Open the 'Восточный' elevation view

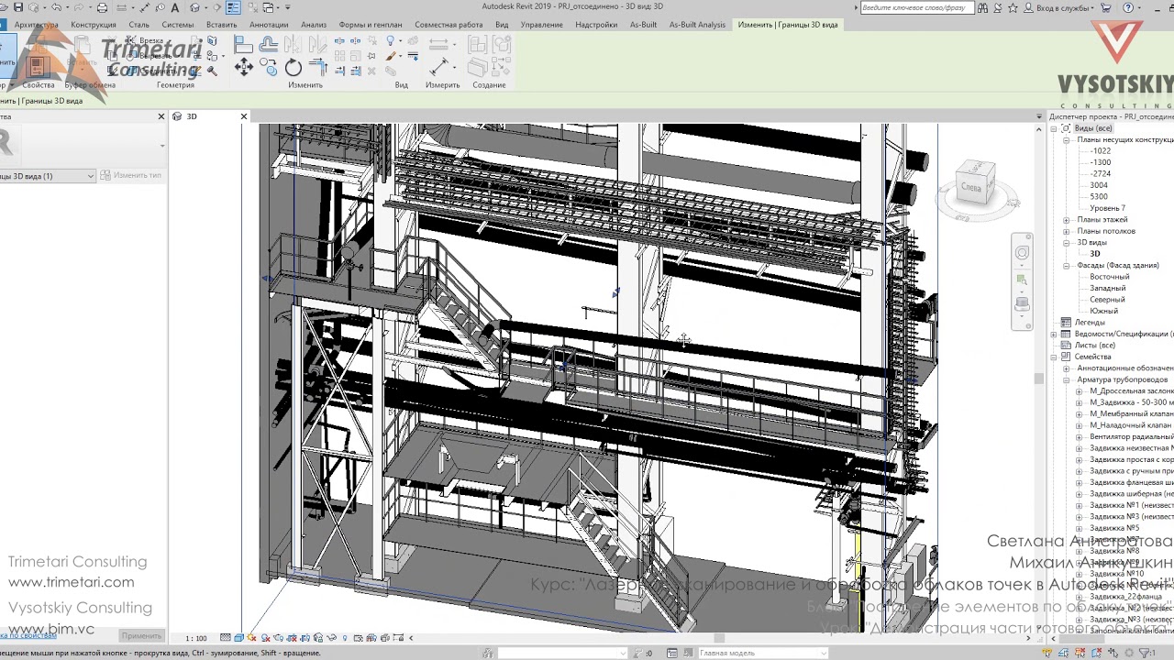(x=1109, y=277)
